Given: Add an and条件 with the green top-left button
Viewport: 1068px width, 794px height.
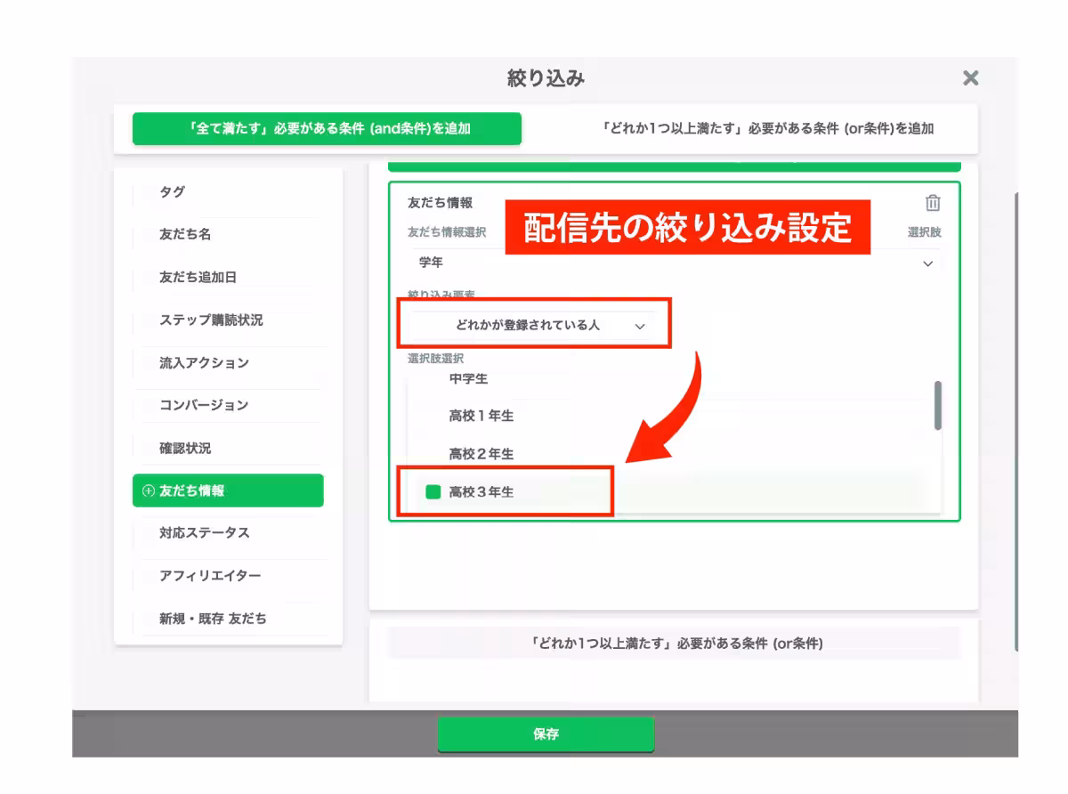Looking at the screenshot, I should [328, 128].
